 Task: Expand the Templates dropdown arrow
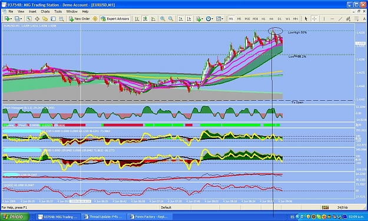pos(222,19)
